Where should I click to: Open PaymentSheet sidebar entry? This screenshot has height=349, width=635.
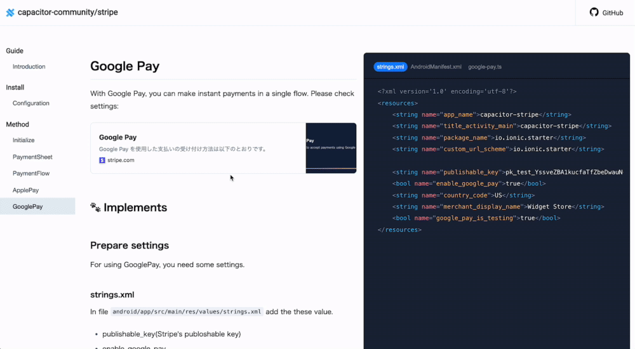click(x=32, y=157)
